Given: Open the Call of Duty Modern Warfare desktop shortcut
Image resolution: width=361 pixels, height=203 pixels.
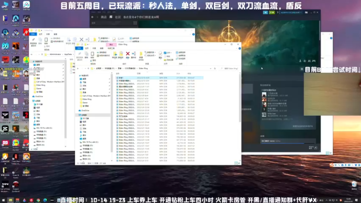Looking at the screenshot, I should click(x=5, y=187).
